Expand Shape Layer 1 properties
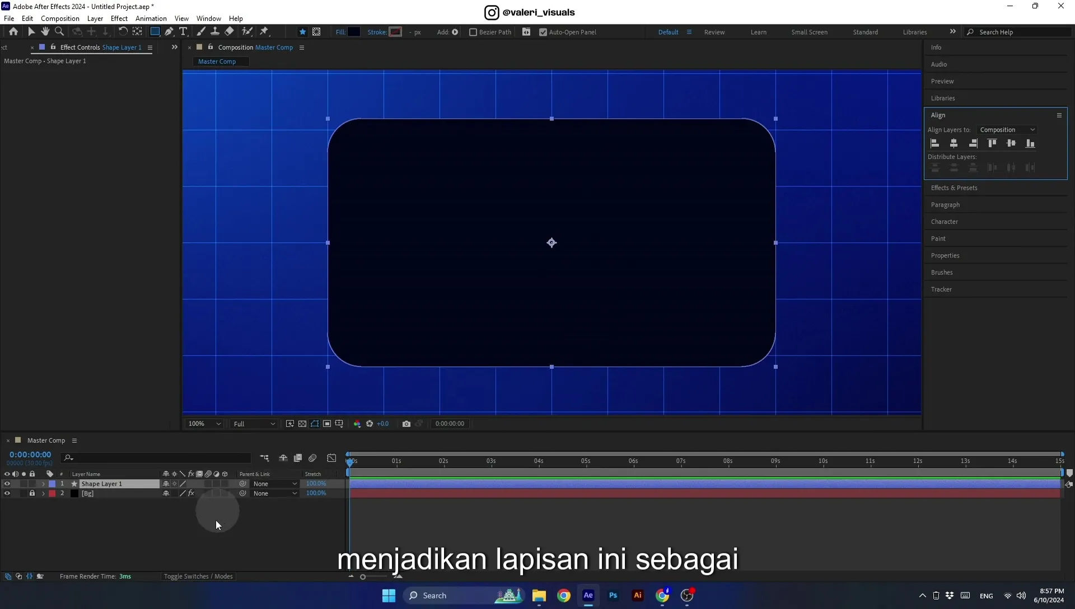Viewport: 1075px width, 609px height. 43,484
